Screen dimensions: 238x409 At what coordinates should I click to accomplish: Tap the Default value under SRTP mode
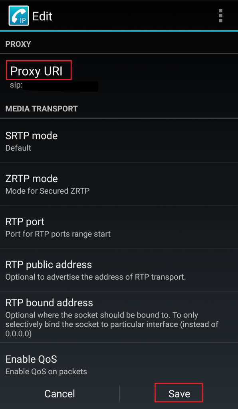pos(18,148)
